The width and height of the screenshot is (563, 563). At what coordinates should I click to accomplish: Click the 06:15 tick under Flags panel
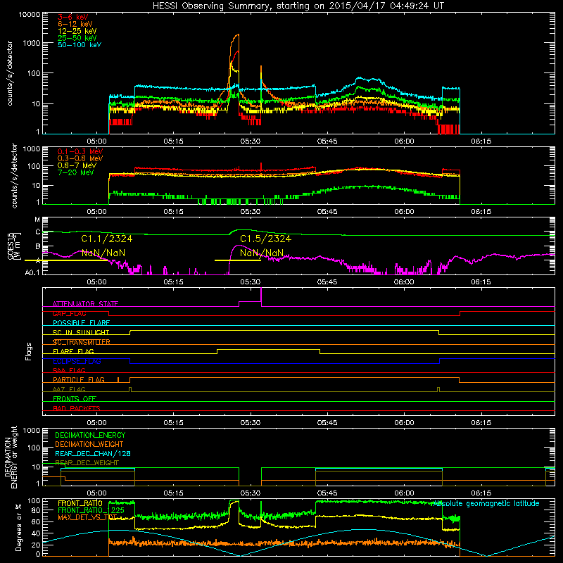click(481, 423)
